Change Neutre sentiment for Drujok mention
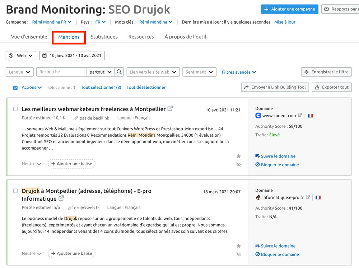The width and height of the screenshot is (359, 268). pyautogui.click(x=31, y=253)
